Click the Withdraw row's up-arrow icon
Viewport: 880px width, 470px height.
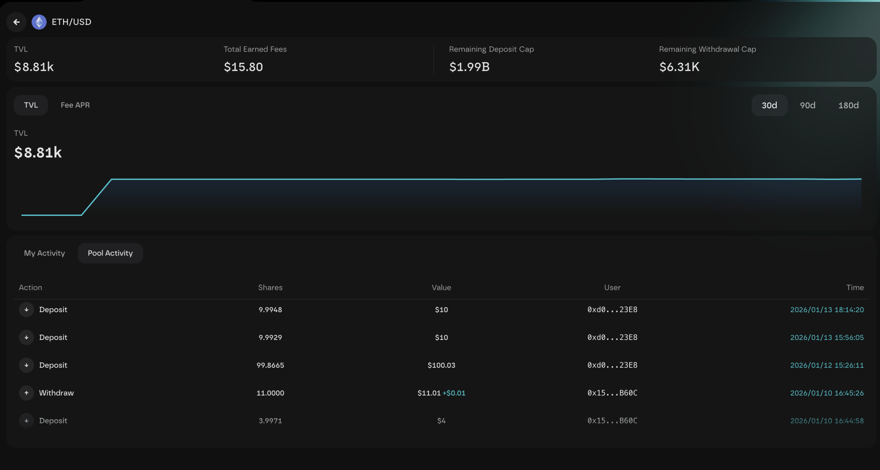[26, 393]
